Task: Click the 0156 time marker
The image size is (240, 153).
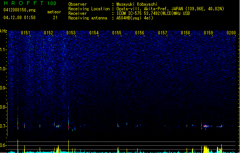Action: 140,33
